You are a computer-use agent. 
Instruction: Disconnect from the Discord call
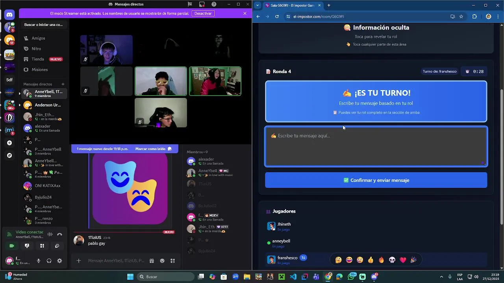[59, 234]
